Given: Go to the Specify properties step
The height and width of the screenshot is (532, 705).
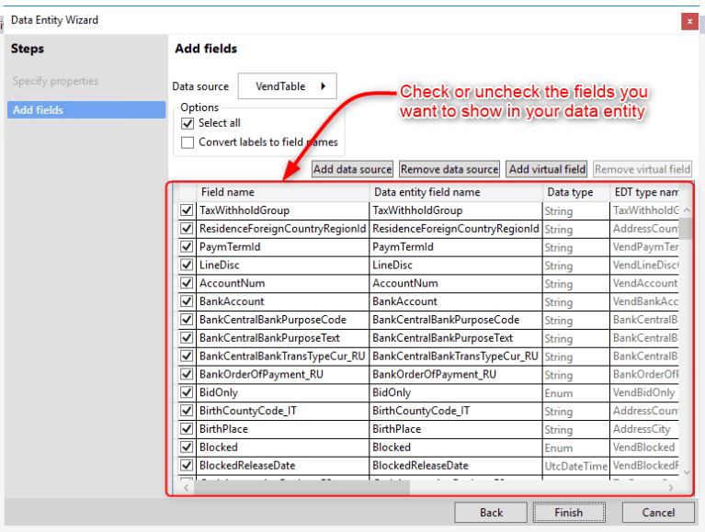Looking at the screenshot, I should [55, 81].
